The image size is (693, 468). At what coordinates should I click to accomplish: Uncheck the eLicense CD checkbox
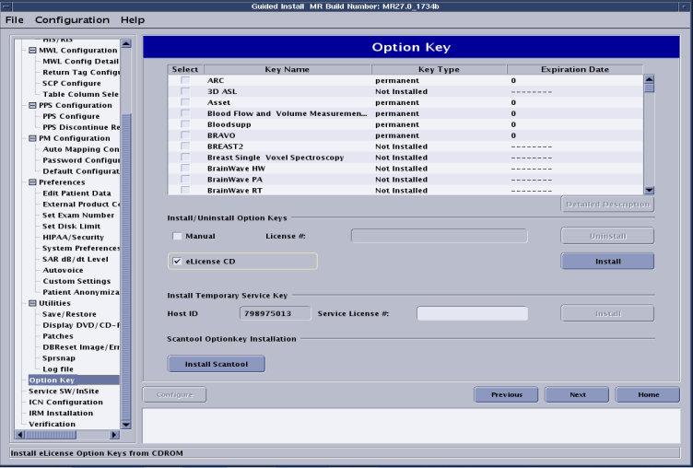tap(178, 262)
